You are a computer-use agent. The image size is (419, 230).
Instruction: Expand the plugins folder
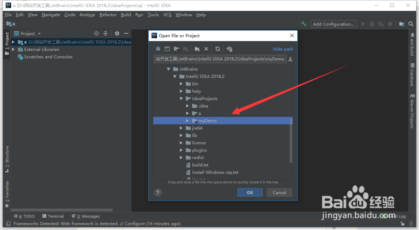click(x=181, y=150)
